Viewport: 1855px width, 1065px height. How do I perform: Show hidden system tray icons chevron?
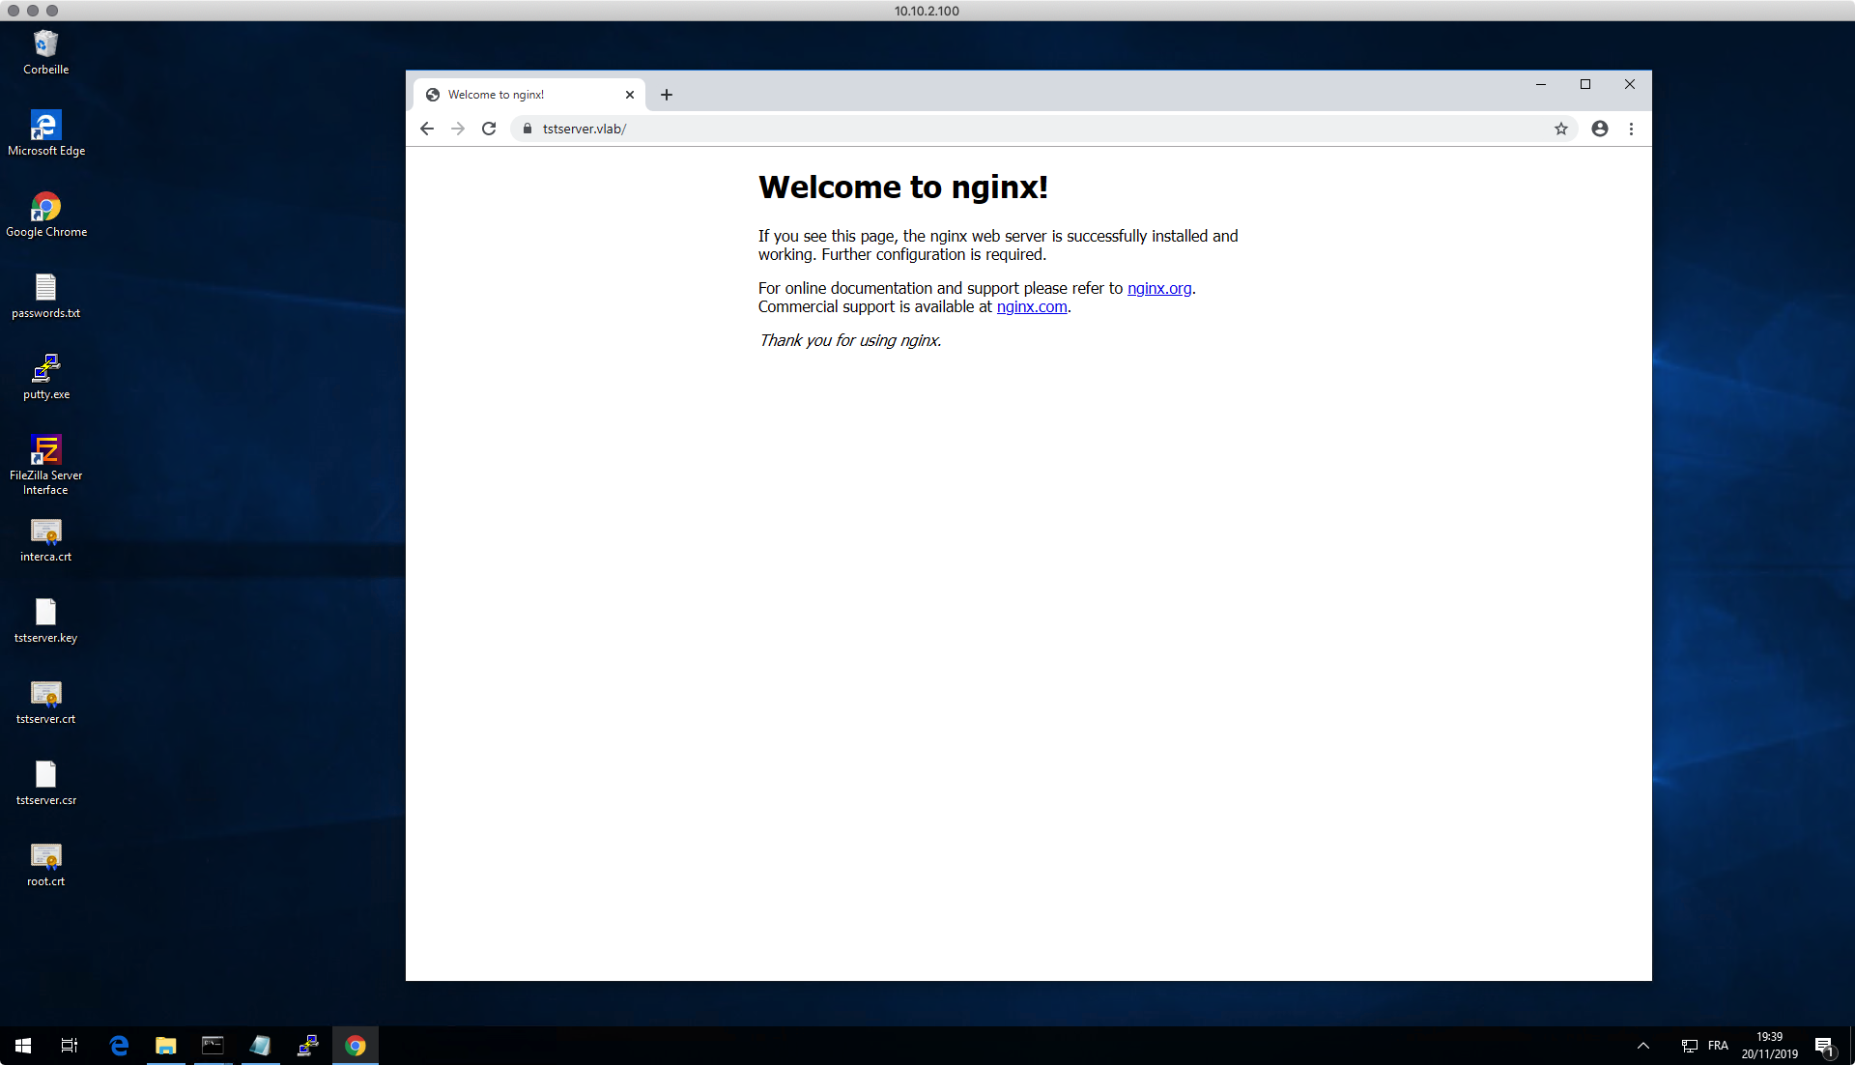1642,1046
